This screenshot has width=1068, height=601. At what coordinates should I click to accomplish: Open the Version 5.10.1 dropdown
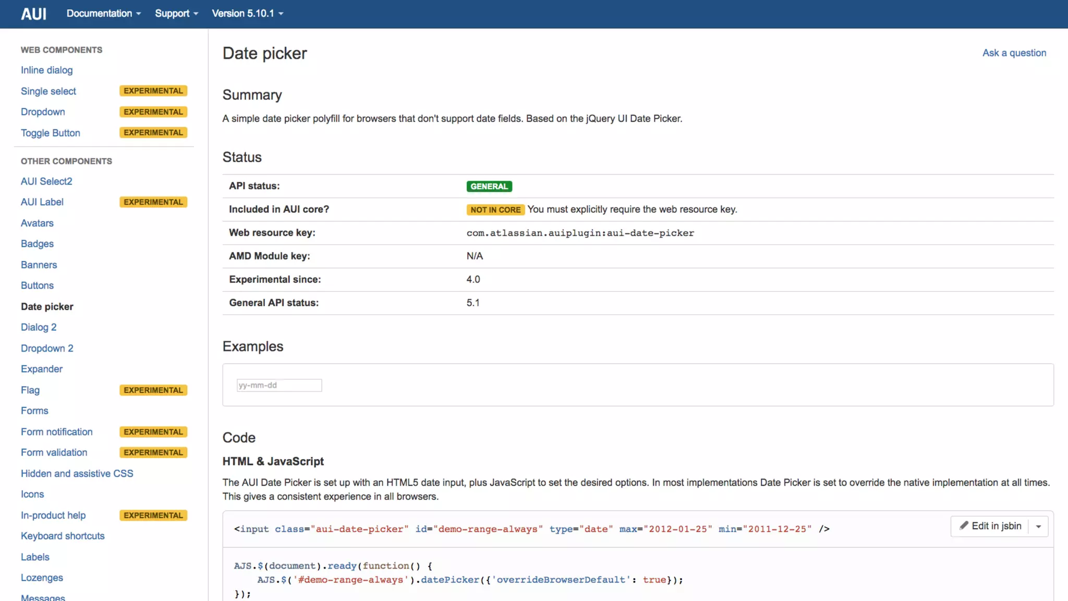point(247,14)
